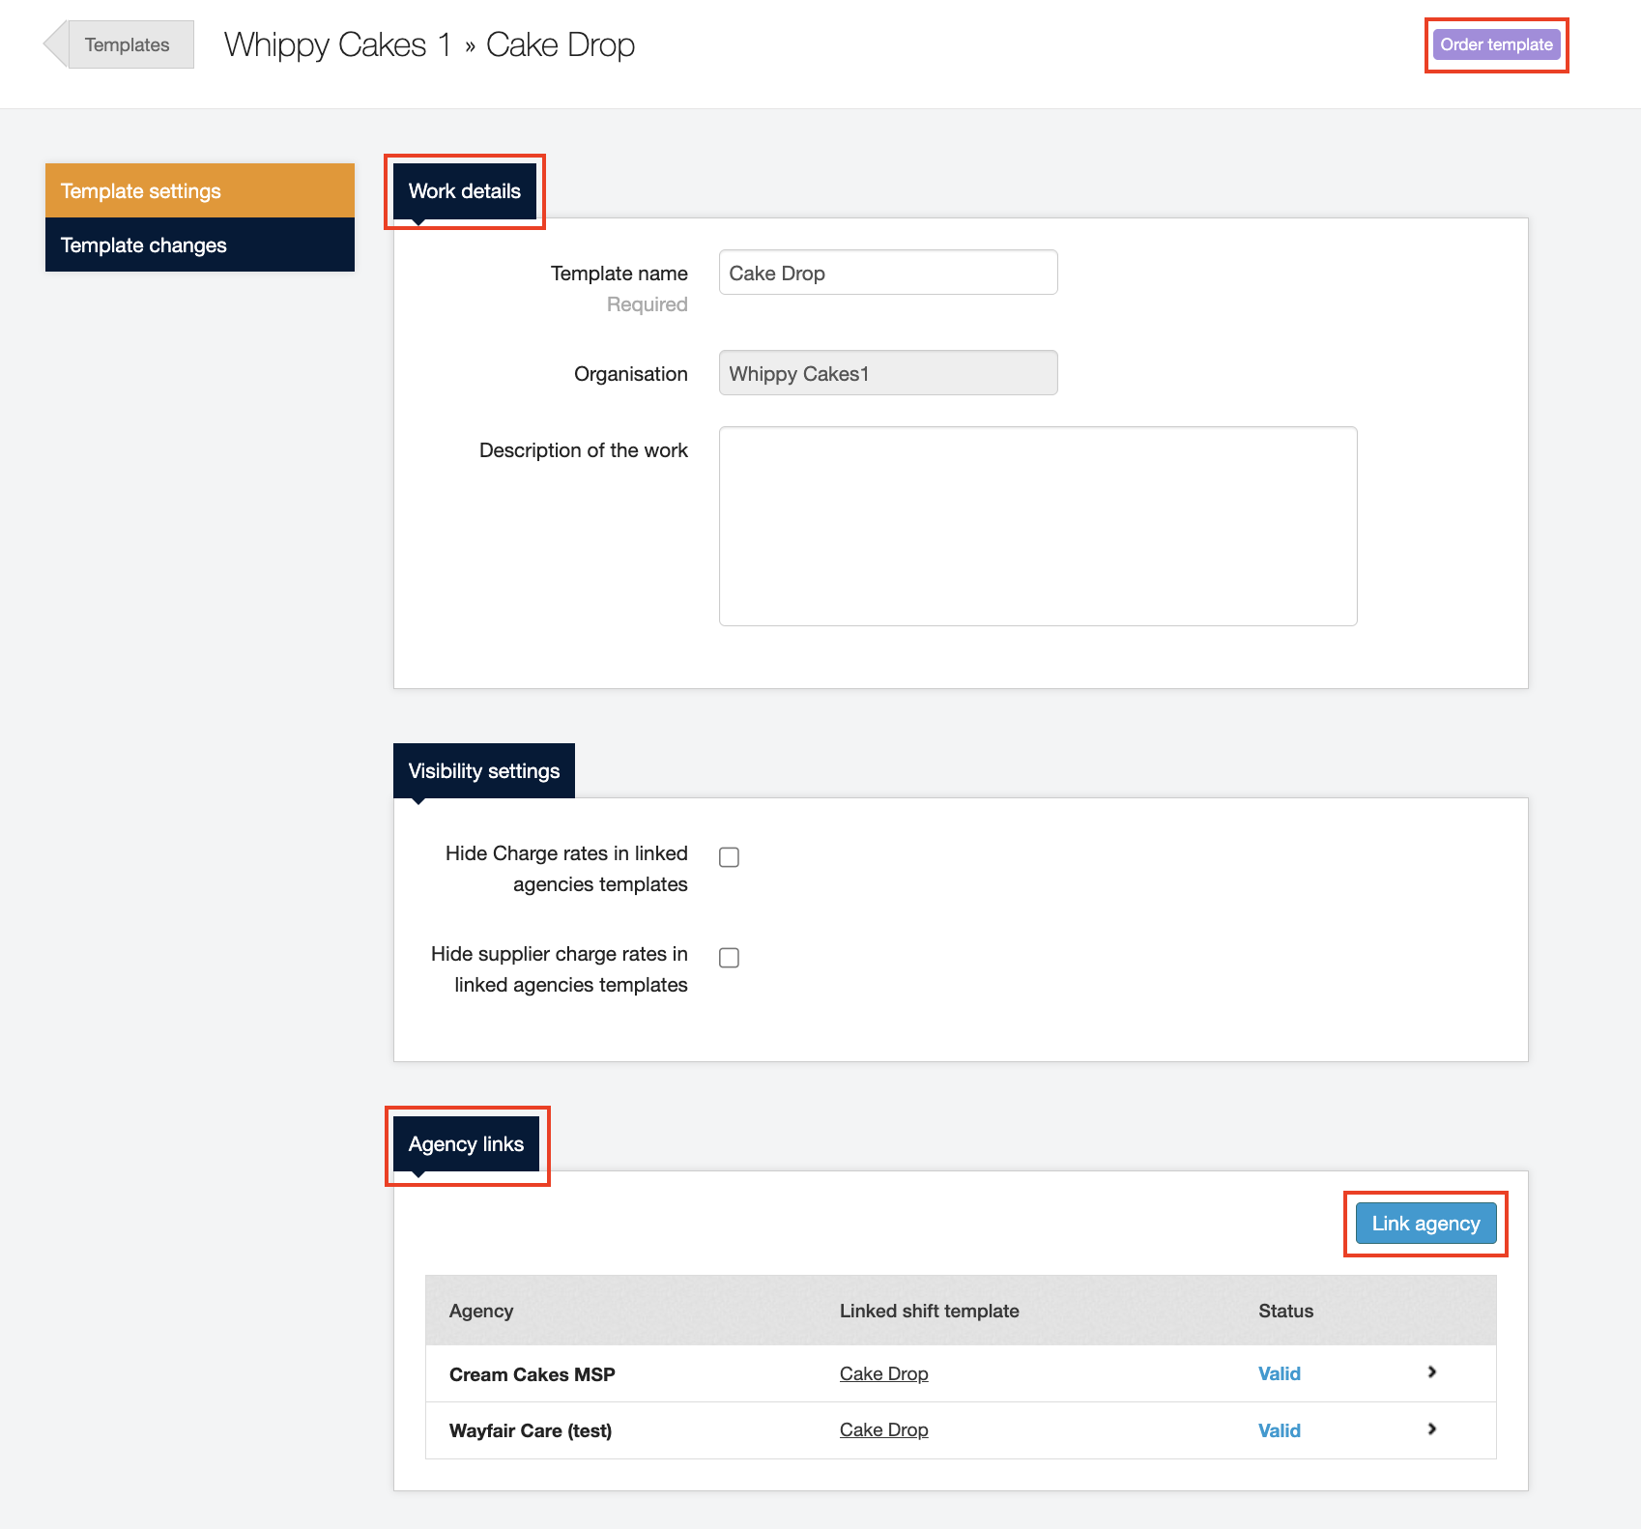Click Valid status for Cream Cakes MSP
The width and height of the screenshot is (1641, 1529).
click(x=1279, y=1373)
